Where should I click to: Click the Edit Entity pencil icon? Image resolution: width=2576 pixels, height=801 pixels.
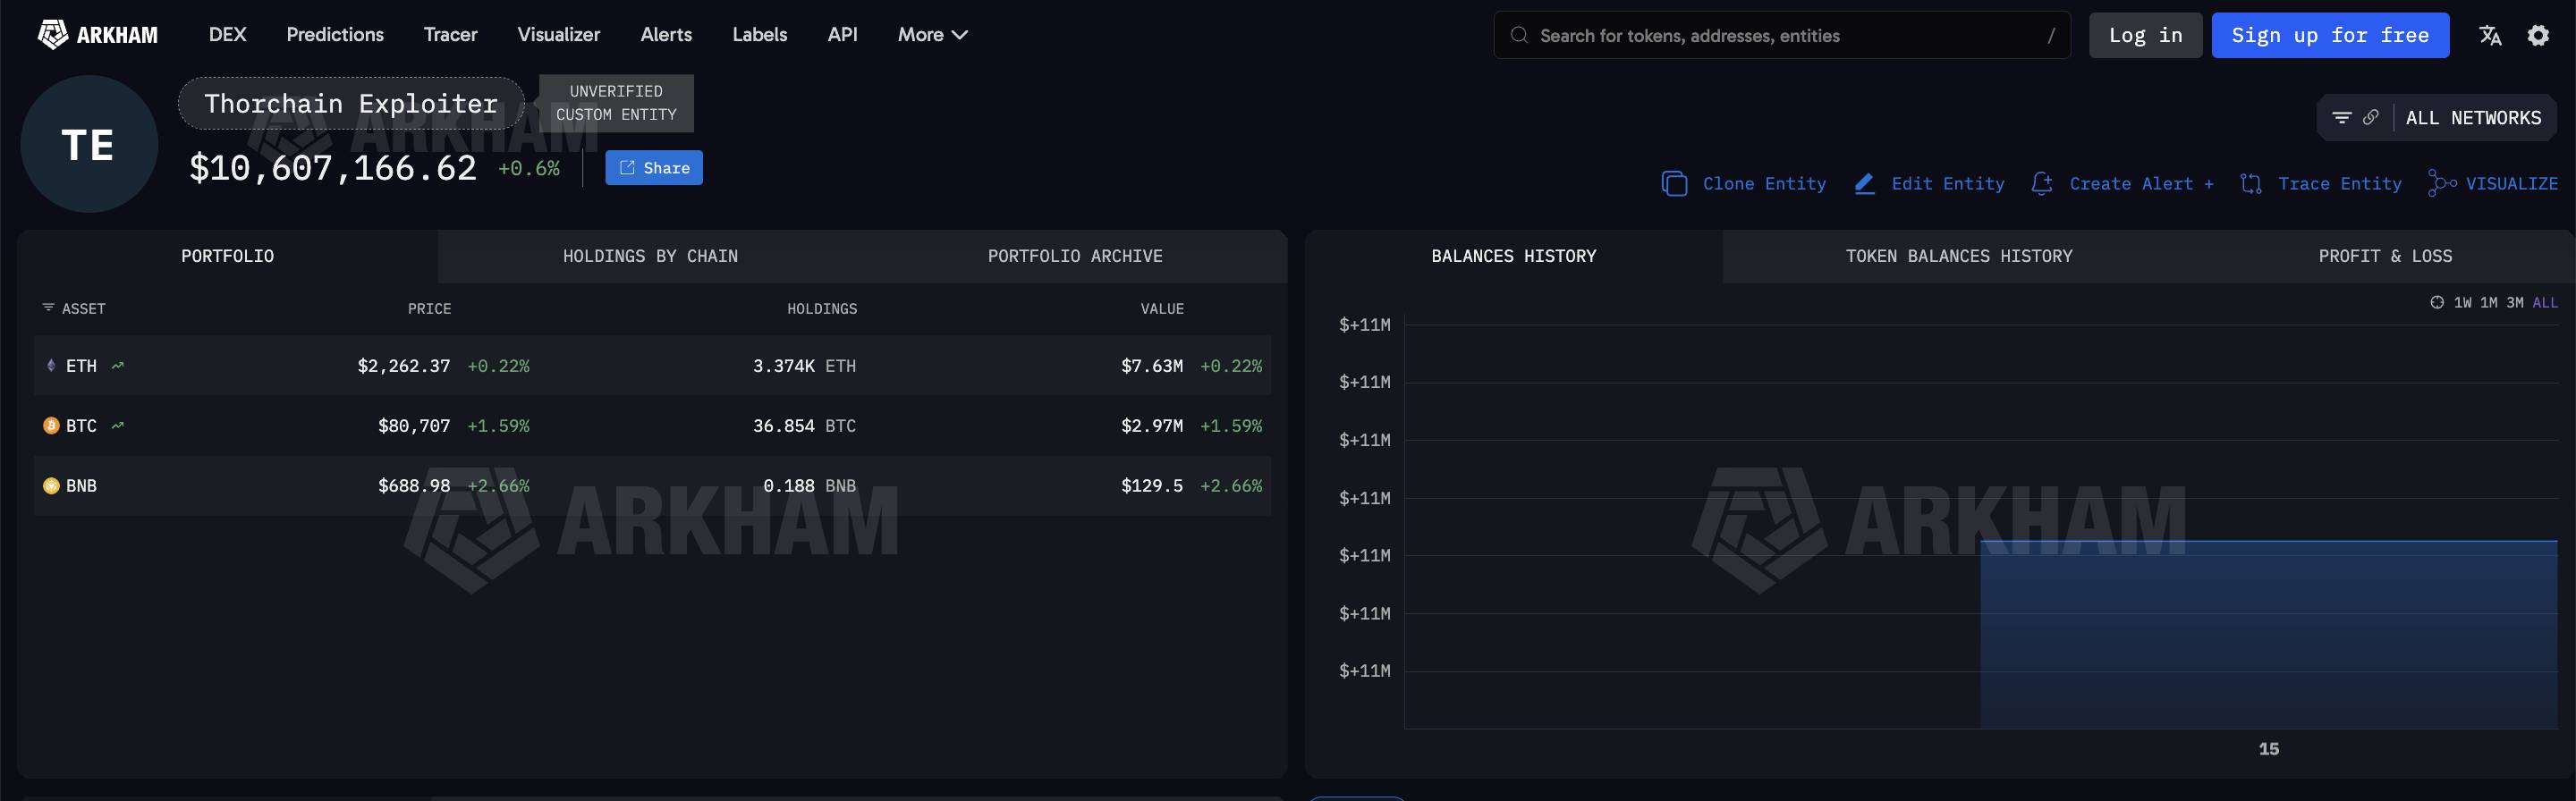pyautogui.click(x=1864, y=184)
